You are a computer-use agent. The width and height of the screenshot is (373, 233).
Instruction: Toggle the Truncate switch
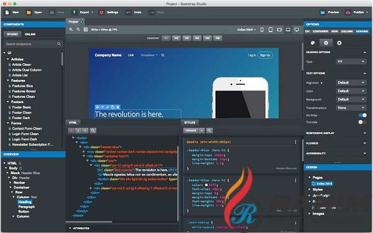tap(362, 122)
